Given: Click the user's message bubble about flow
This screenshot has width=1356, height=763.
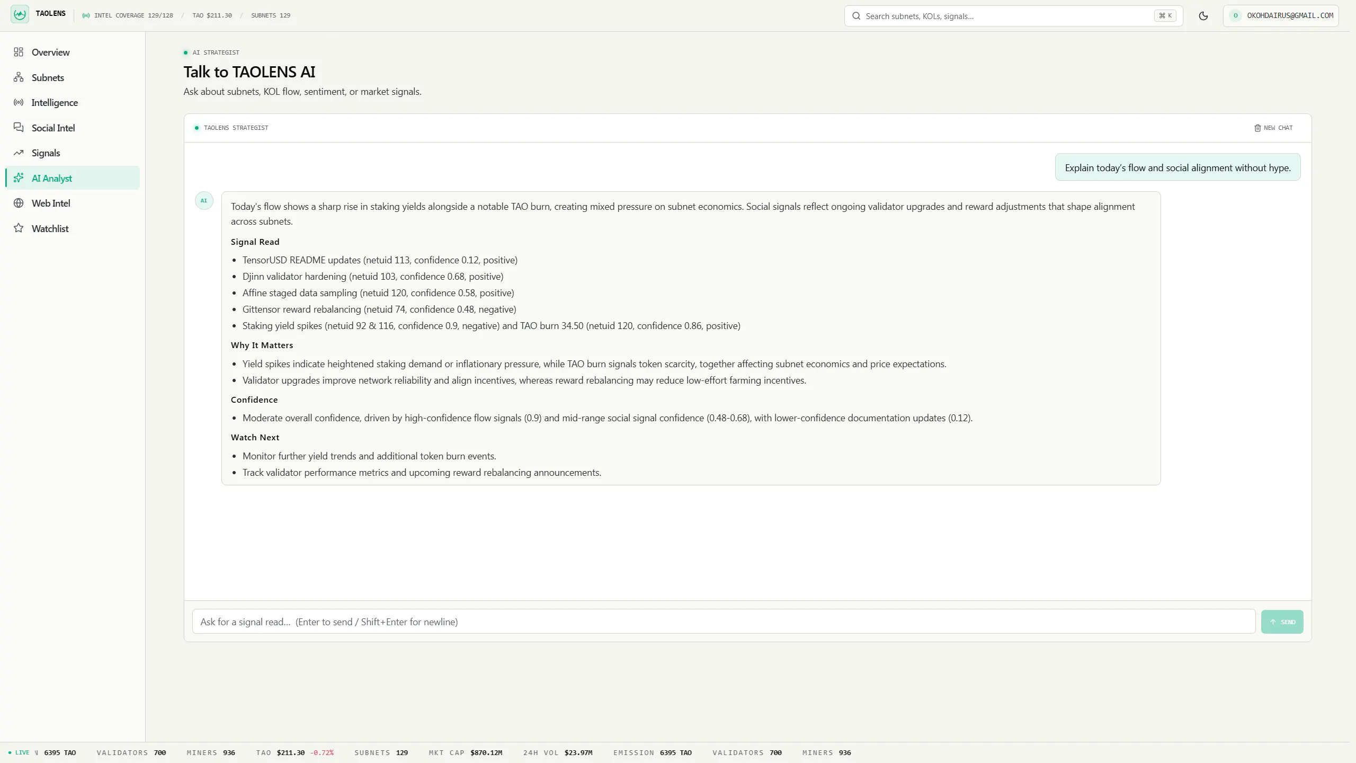Looking at the screenshot, I should tap(1177, 167).
